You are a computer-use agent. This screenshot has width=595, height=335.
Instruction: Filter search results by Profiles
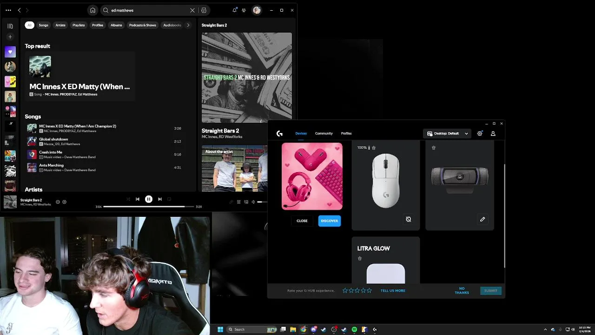(x=98, y=25)
